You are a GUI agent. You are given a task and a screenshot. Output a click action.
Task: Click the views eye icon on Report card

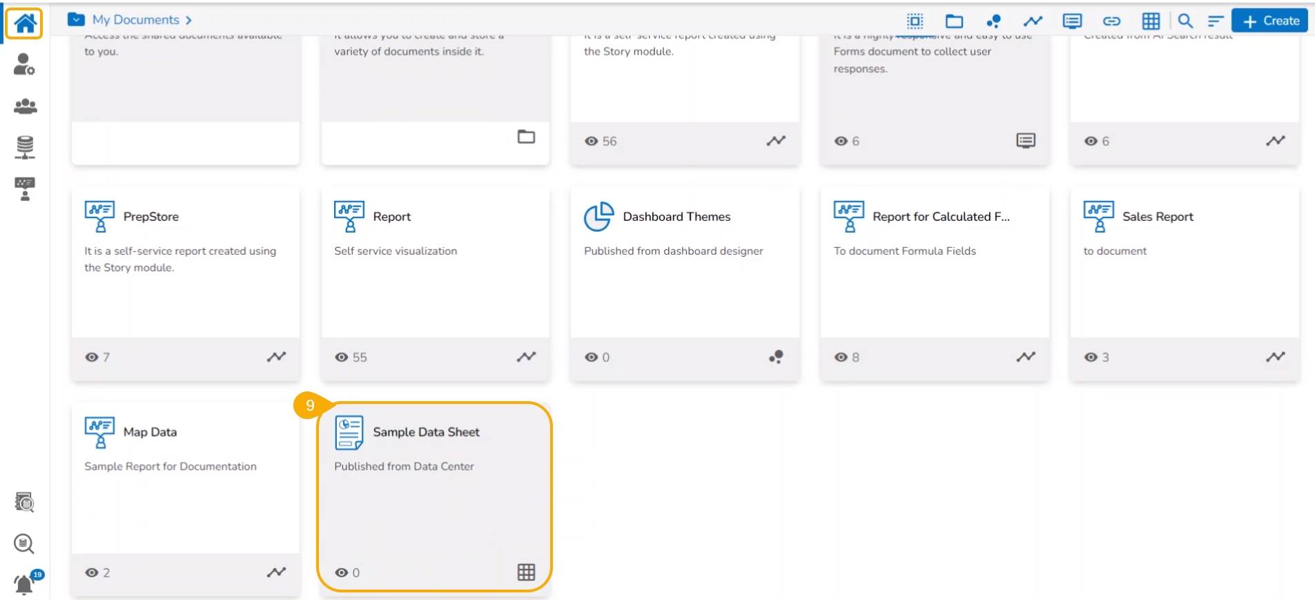pos(341,357)
